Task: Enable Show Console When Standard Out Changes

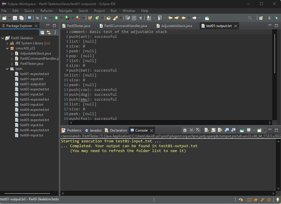Action: (227, 130)
